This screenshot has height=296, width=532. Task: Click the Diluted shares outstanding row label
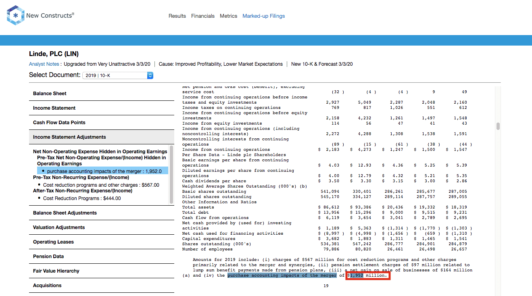pos(217,197)
